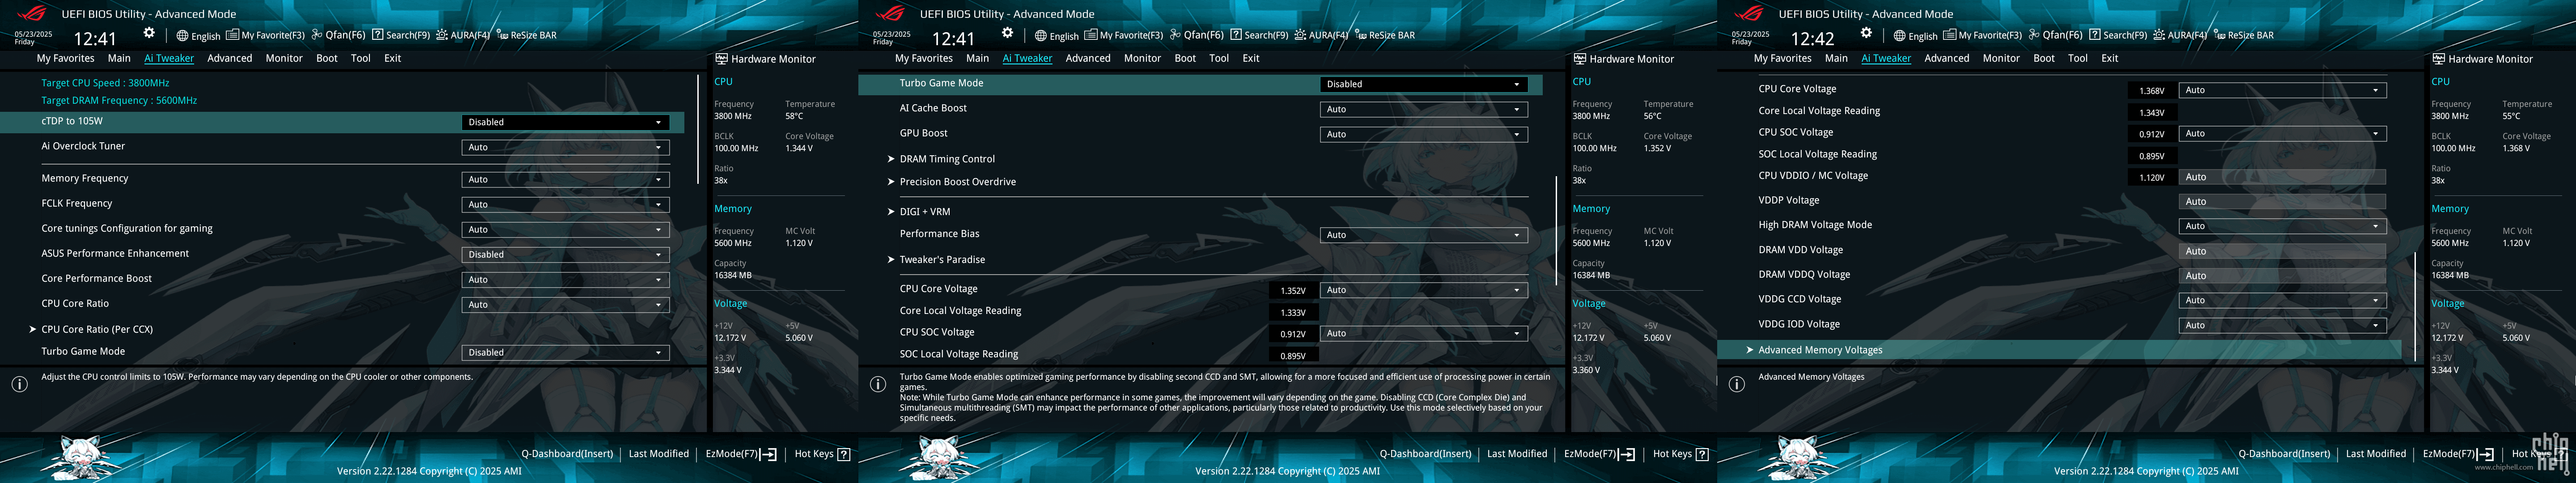Viewport: 2576px width, 483px height.
Task: Expand the DRAM Timing Control submenu
Action: 946,159
